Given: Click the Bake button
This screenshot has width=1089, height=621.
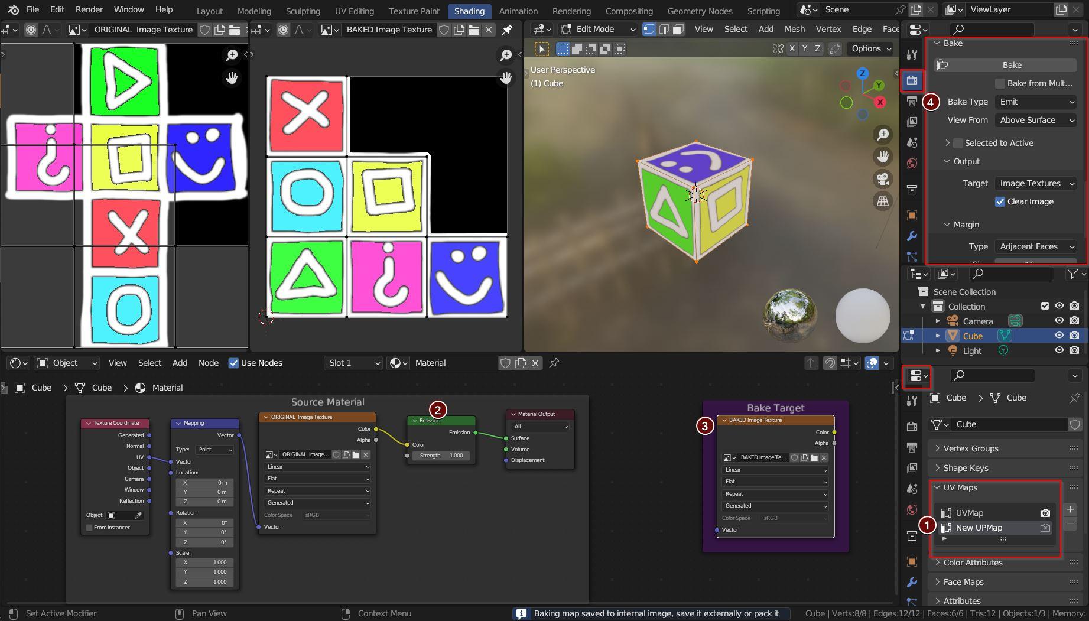Looking at the screenshot, I should 1005,65.
